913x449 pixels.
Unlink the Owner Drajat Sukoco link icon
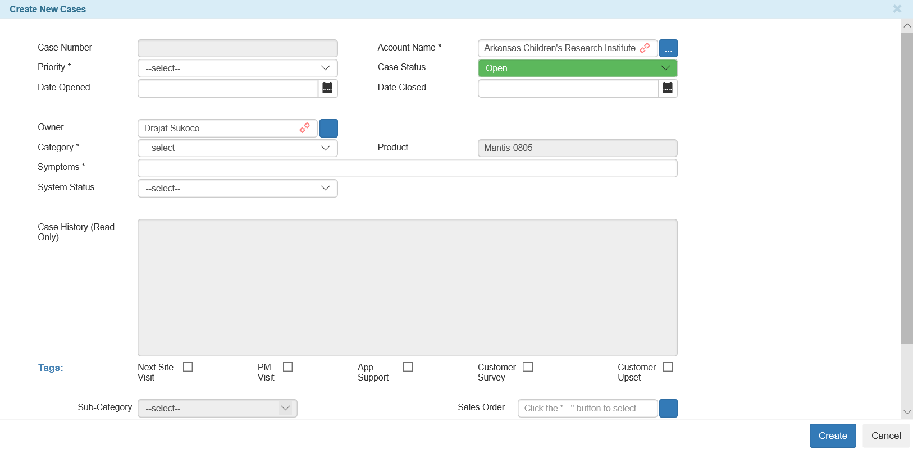304,128
